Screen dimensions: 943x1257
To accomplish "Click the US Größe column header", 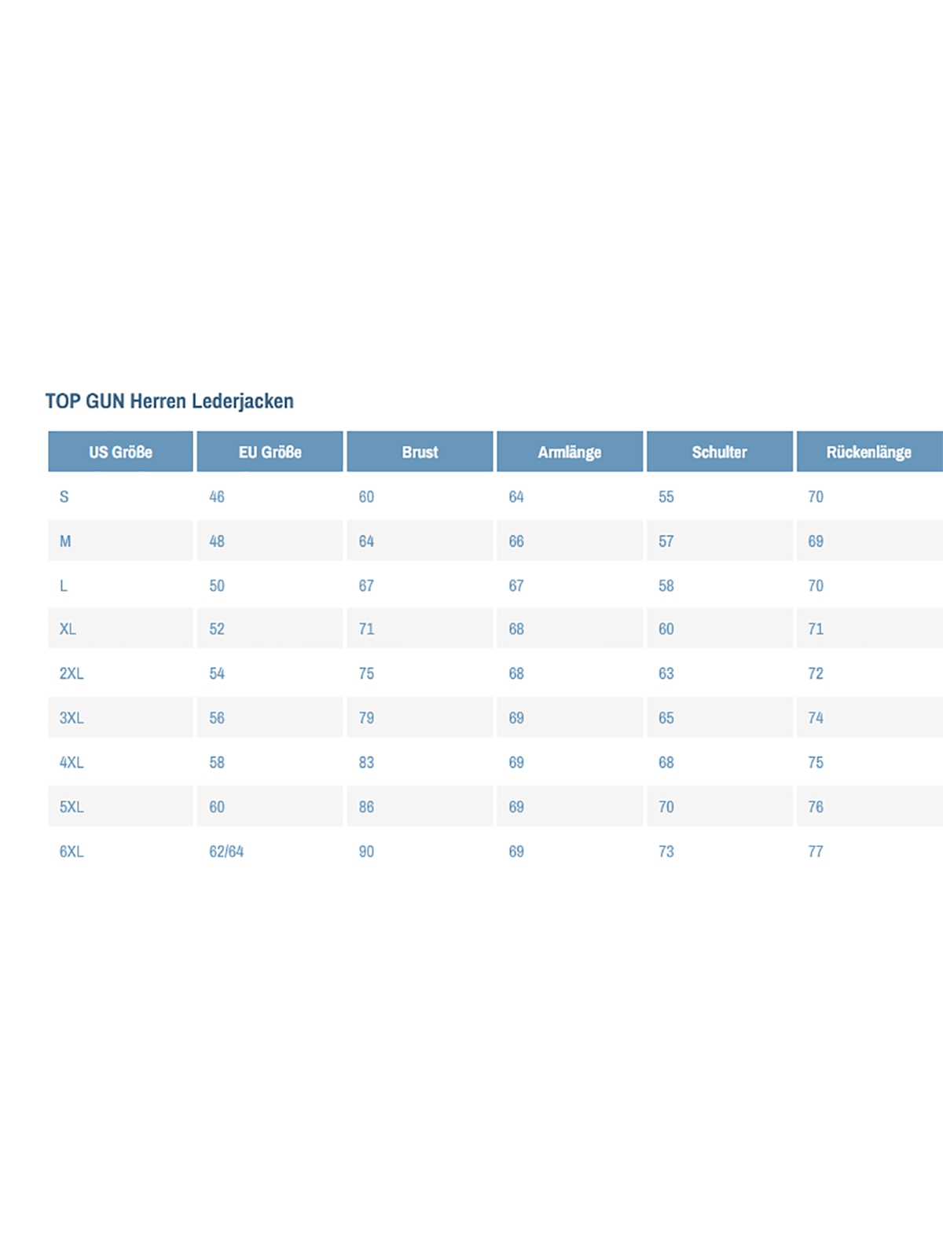I will coord(120,452).
